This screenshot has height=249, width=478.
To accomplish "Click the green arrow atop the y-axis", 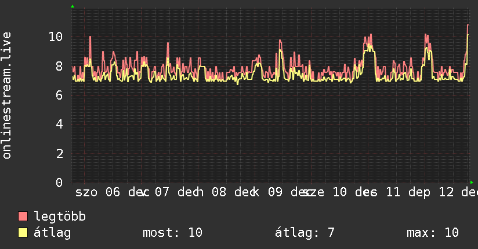I will pyautogui.click(x=73, y=6).
